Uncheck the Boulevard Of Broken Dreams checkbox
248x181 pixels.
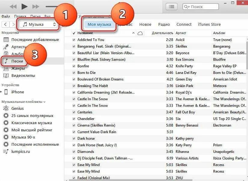pos(74,79)
